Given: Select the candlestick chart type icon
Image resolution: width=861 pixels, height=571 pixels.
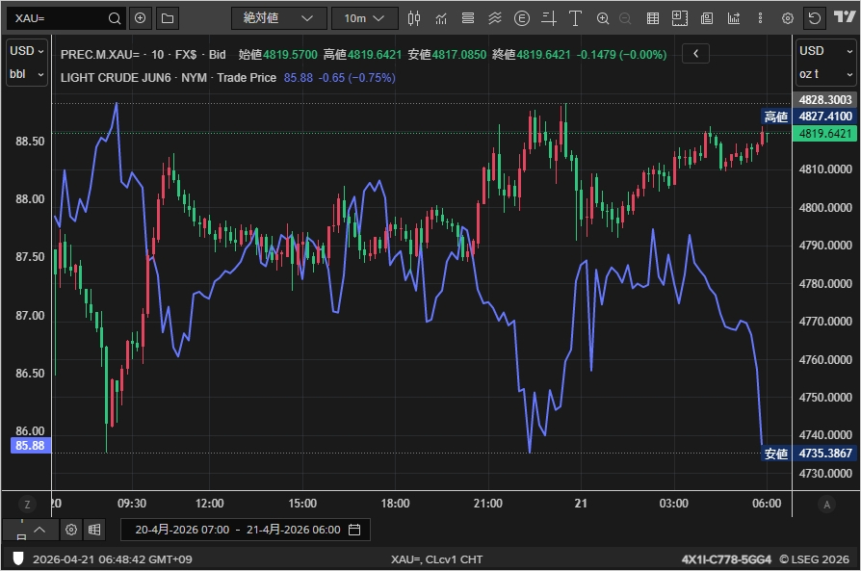Looking at the screenshot, I should [414, 18].
